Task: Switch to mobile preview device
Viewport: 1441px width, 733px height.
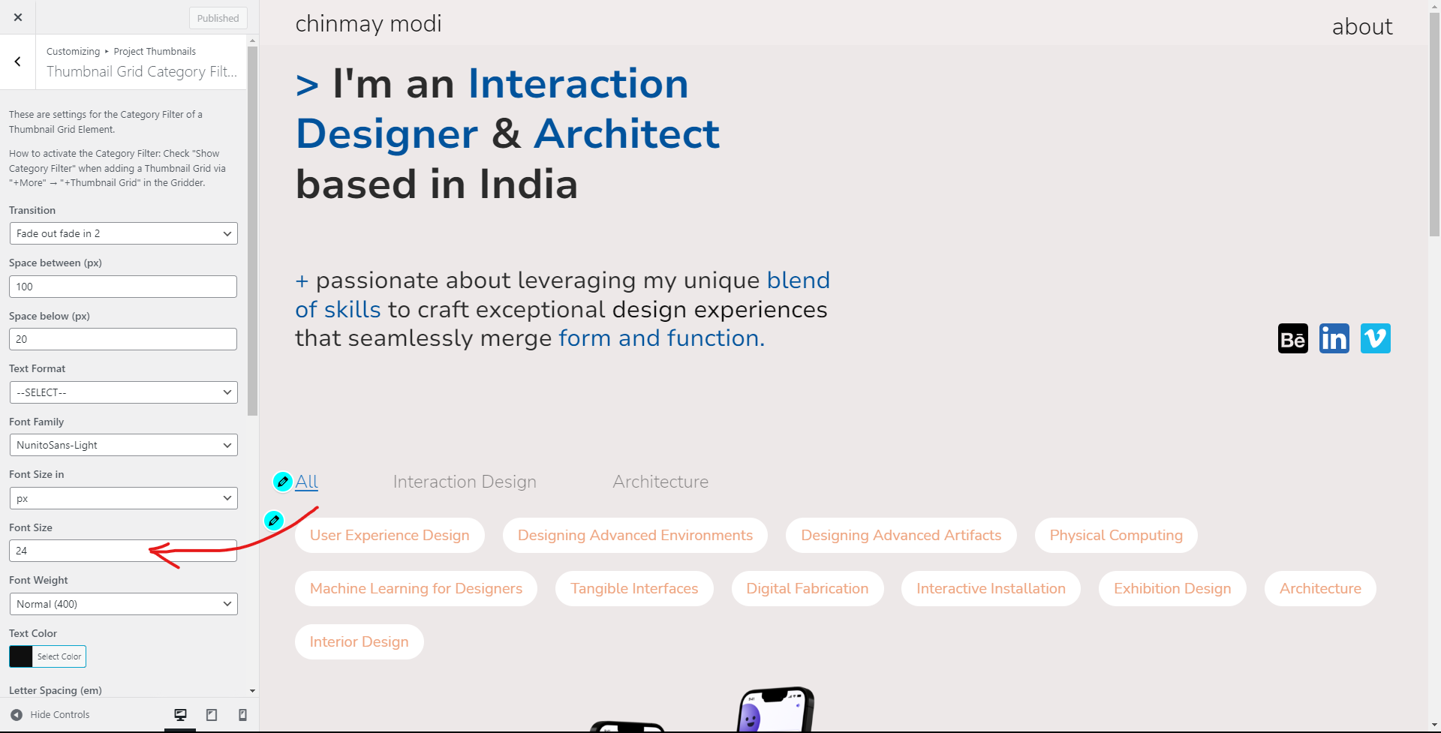Action: pyautogui.click(x=242, y=715)
